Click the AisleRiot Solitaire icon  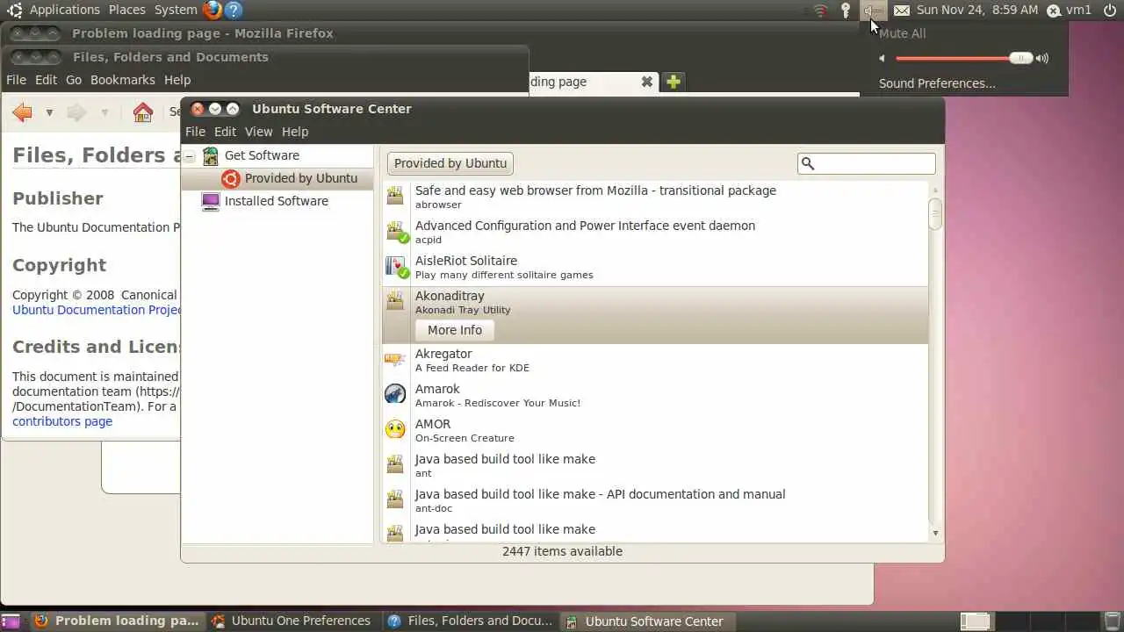(397, 266)
